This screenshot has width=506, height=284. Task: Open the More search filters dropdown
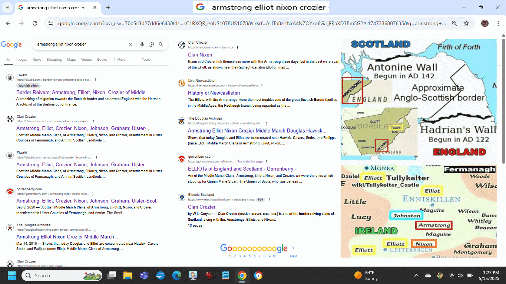[x=120, y=60]
